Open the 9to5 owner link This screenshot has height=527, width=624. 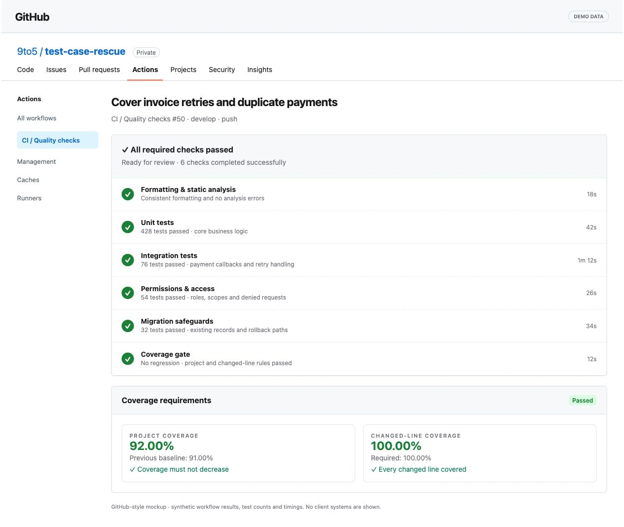[27, 52]
